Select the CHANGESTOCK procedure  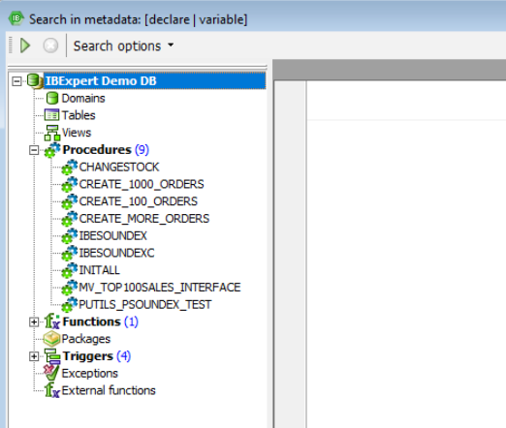pyautogui.click(x=119, y=168)
